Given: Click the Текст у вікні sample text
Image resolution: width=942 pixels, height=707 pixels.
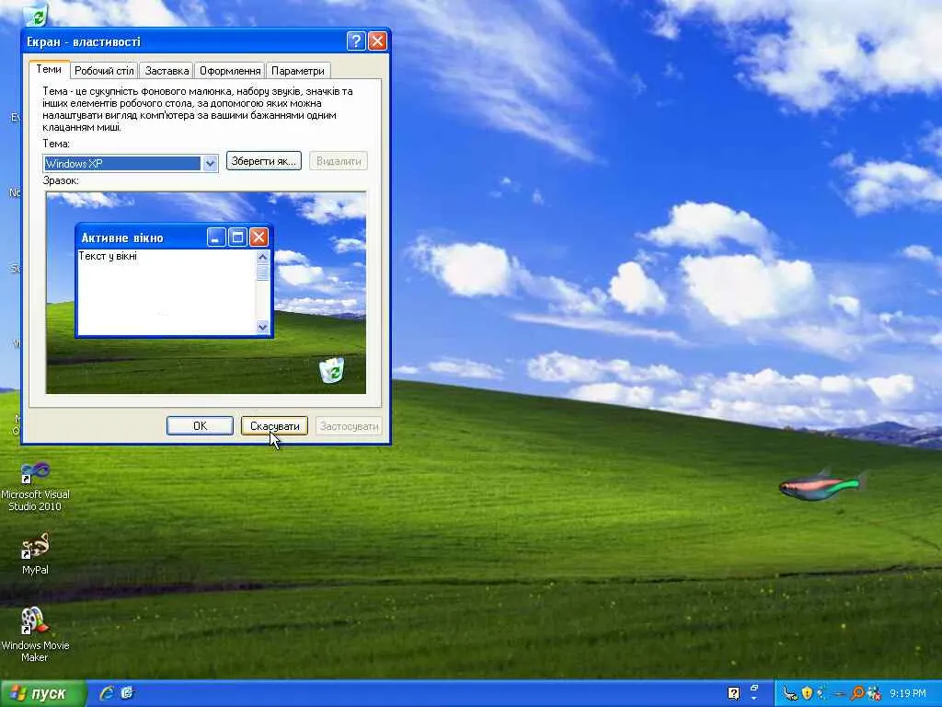Looking at the screenshot, I should 109,256.
